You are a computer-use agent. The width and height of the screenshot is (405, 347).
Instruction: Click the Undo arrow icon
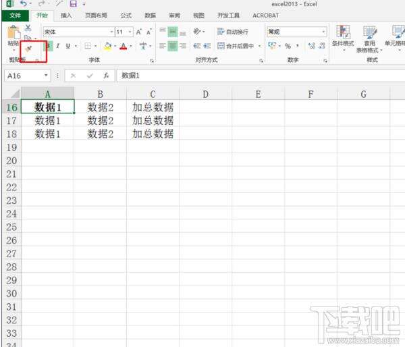(23, 4)
